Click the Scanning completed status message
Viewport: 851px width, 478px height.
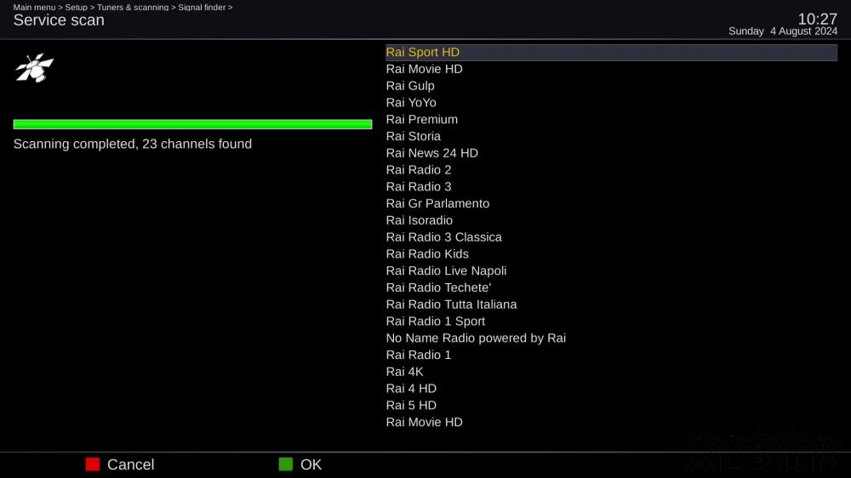tap(133, 144)
